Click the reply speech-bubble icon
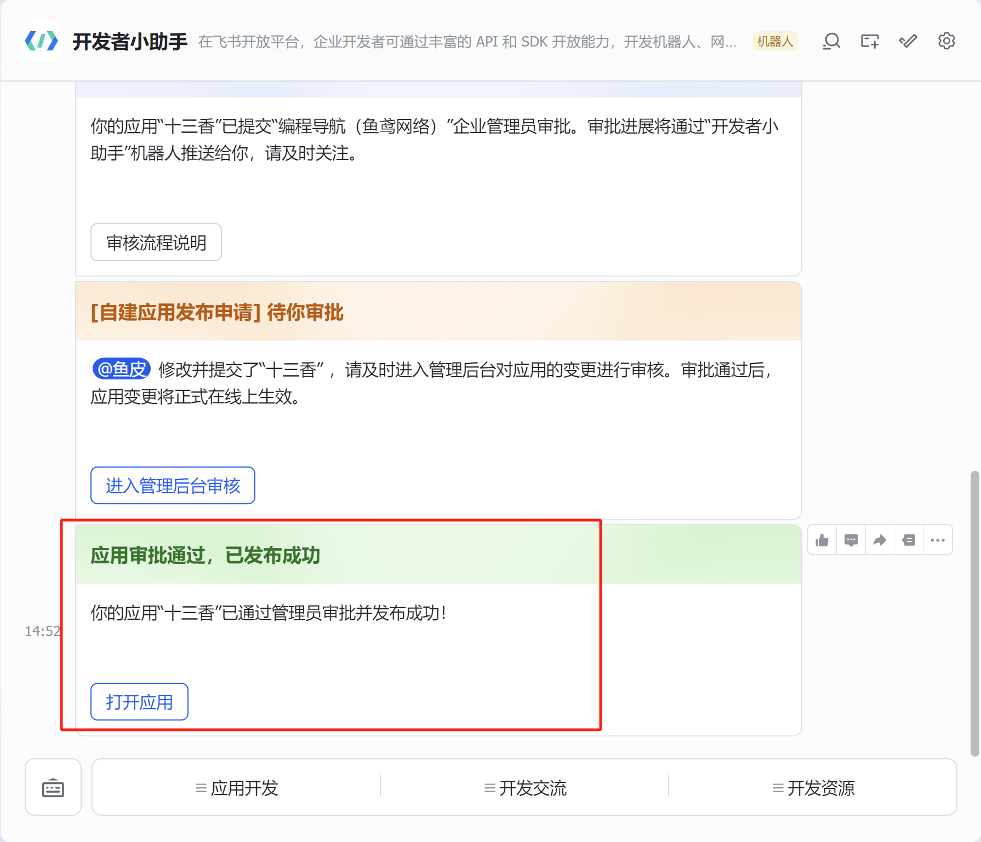Viewport: 981px width, 842px height. point(851,541)
